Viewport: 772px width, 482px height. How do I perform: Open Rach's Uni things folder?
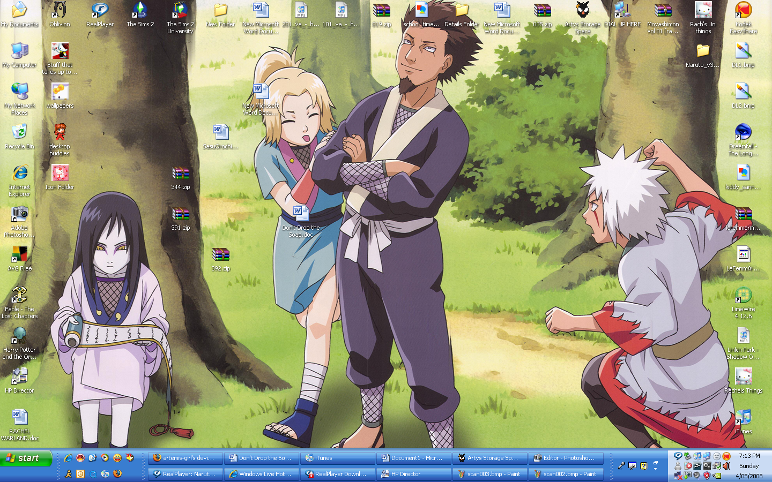coord(703,18)
